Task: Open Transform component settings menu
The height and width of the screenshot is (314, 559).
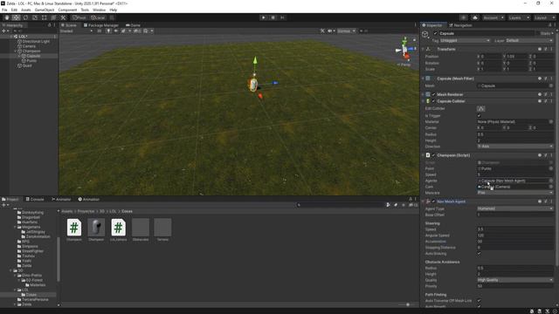Action: pos(551,49)
